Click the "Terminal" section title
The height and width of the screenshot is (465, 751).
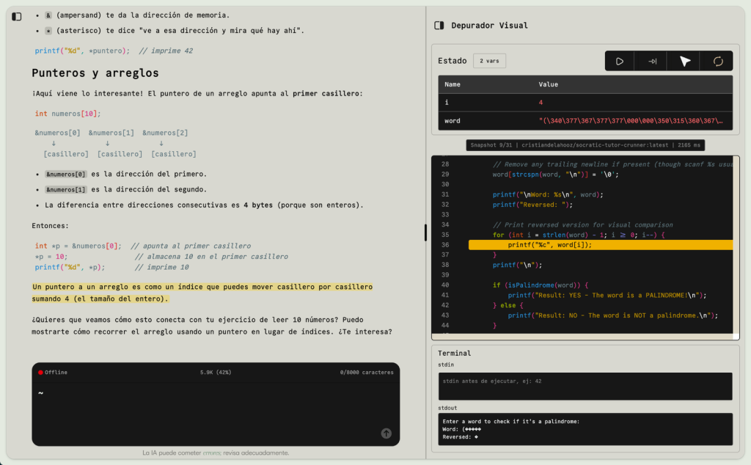(454, 353)
